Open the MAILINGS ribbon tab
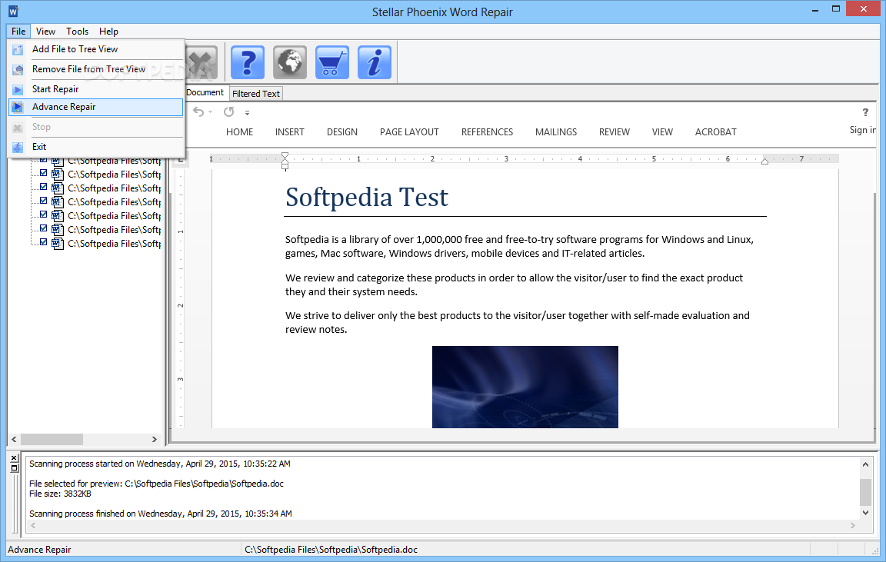886x562 pixels. click(556, 132)
